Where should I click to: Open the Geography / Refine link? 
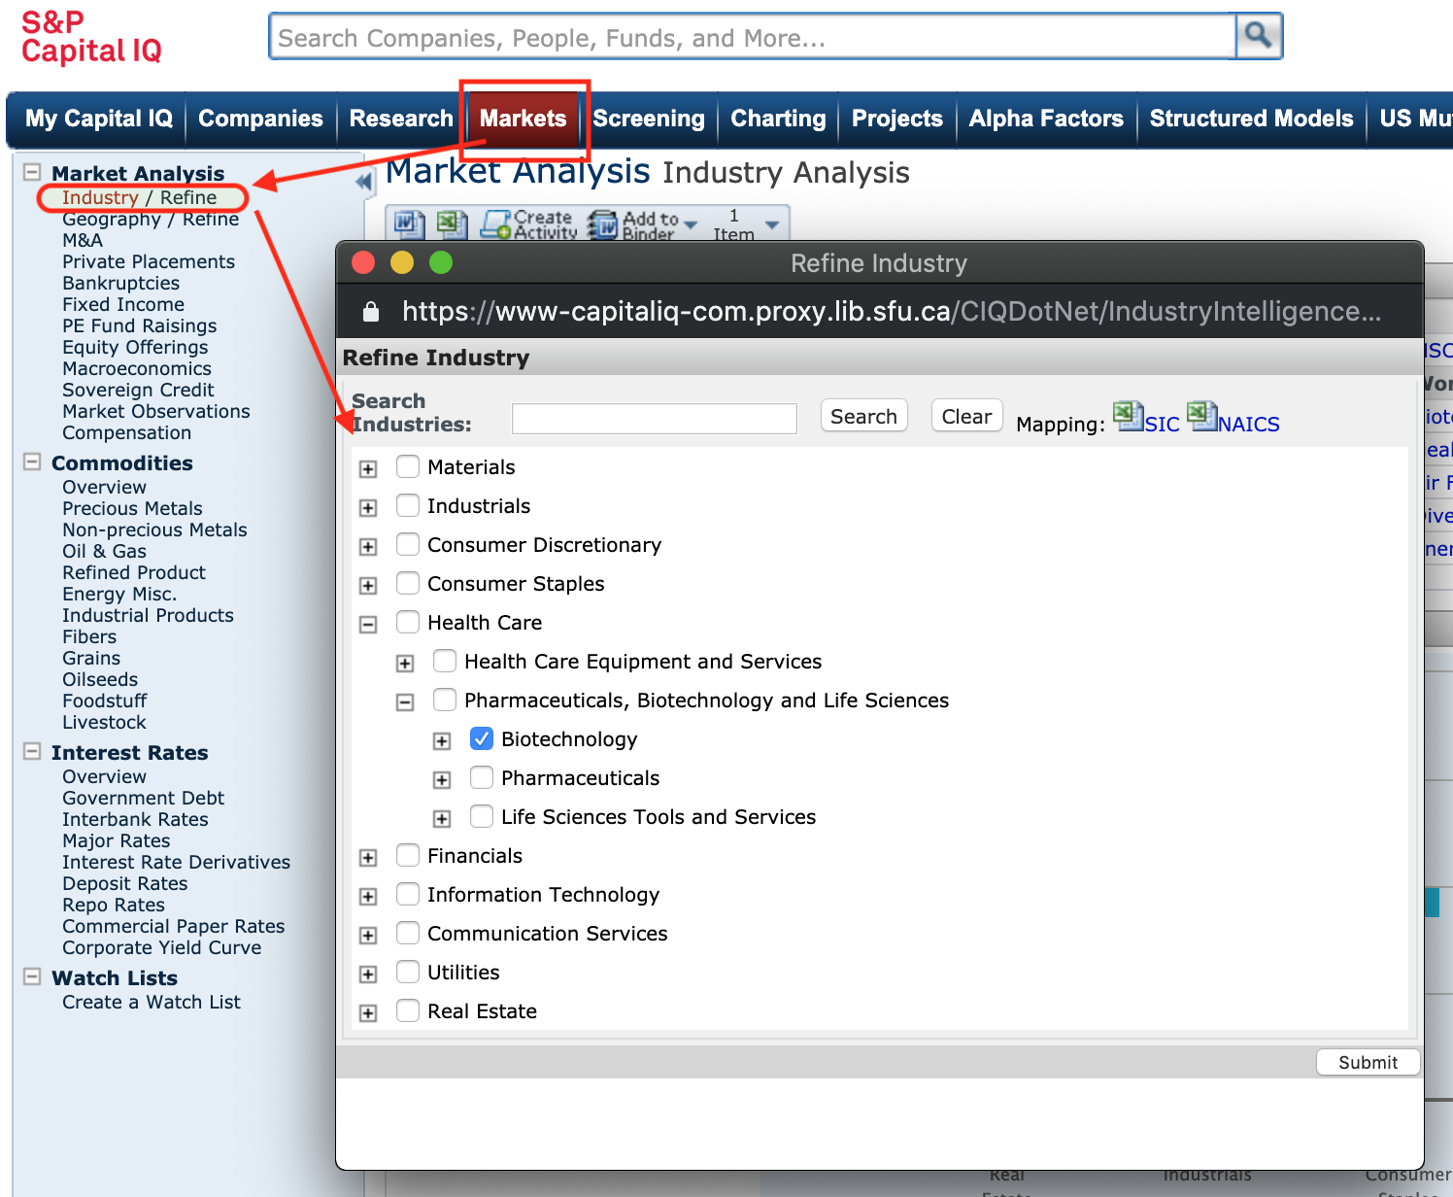[x=151, y=219]
